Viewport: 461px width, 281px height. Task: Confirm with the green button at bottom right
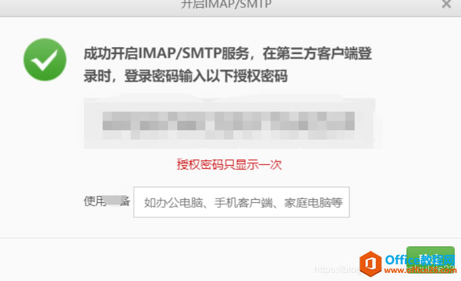pos(431,259)
